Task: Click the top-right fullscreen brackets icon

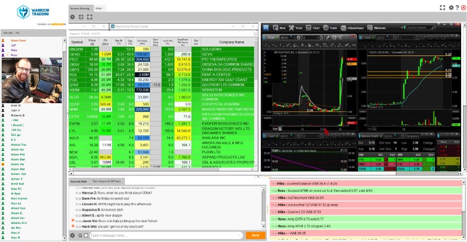Action: (x=442, y=8)
